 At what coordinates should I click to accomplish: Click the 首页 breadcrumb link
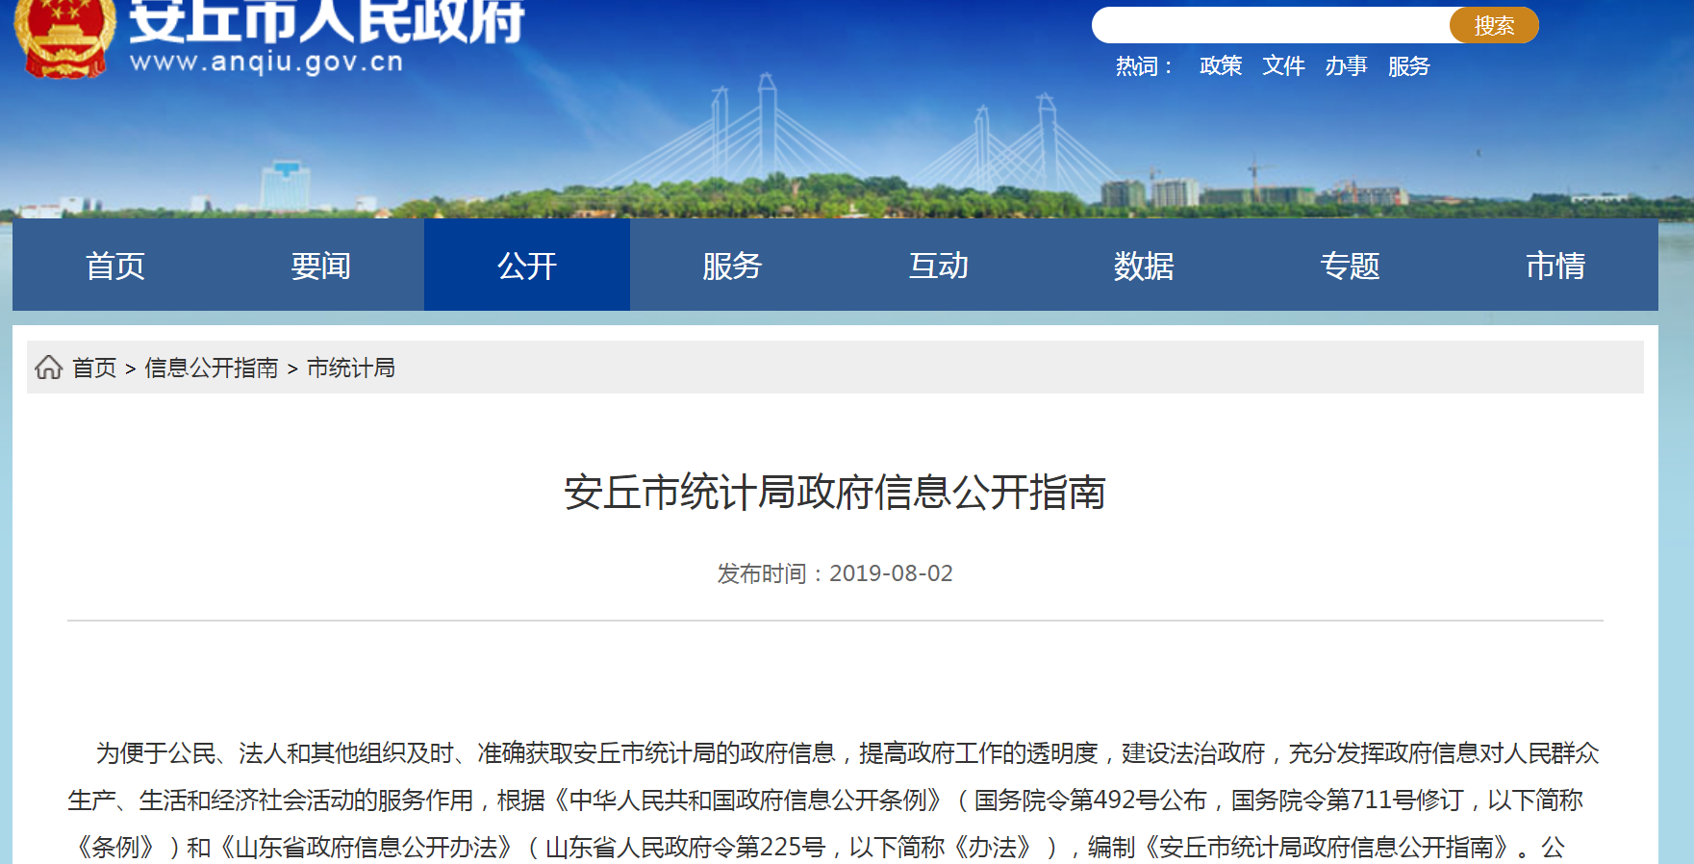tap(94, 368)
